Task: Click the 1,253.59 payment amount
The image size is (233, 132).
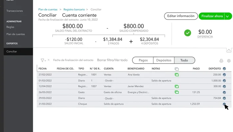Action: (195, 104)
